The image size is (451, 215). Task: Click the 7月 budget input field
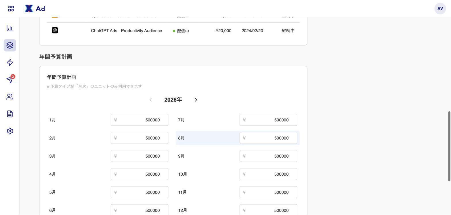(268, 120)
